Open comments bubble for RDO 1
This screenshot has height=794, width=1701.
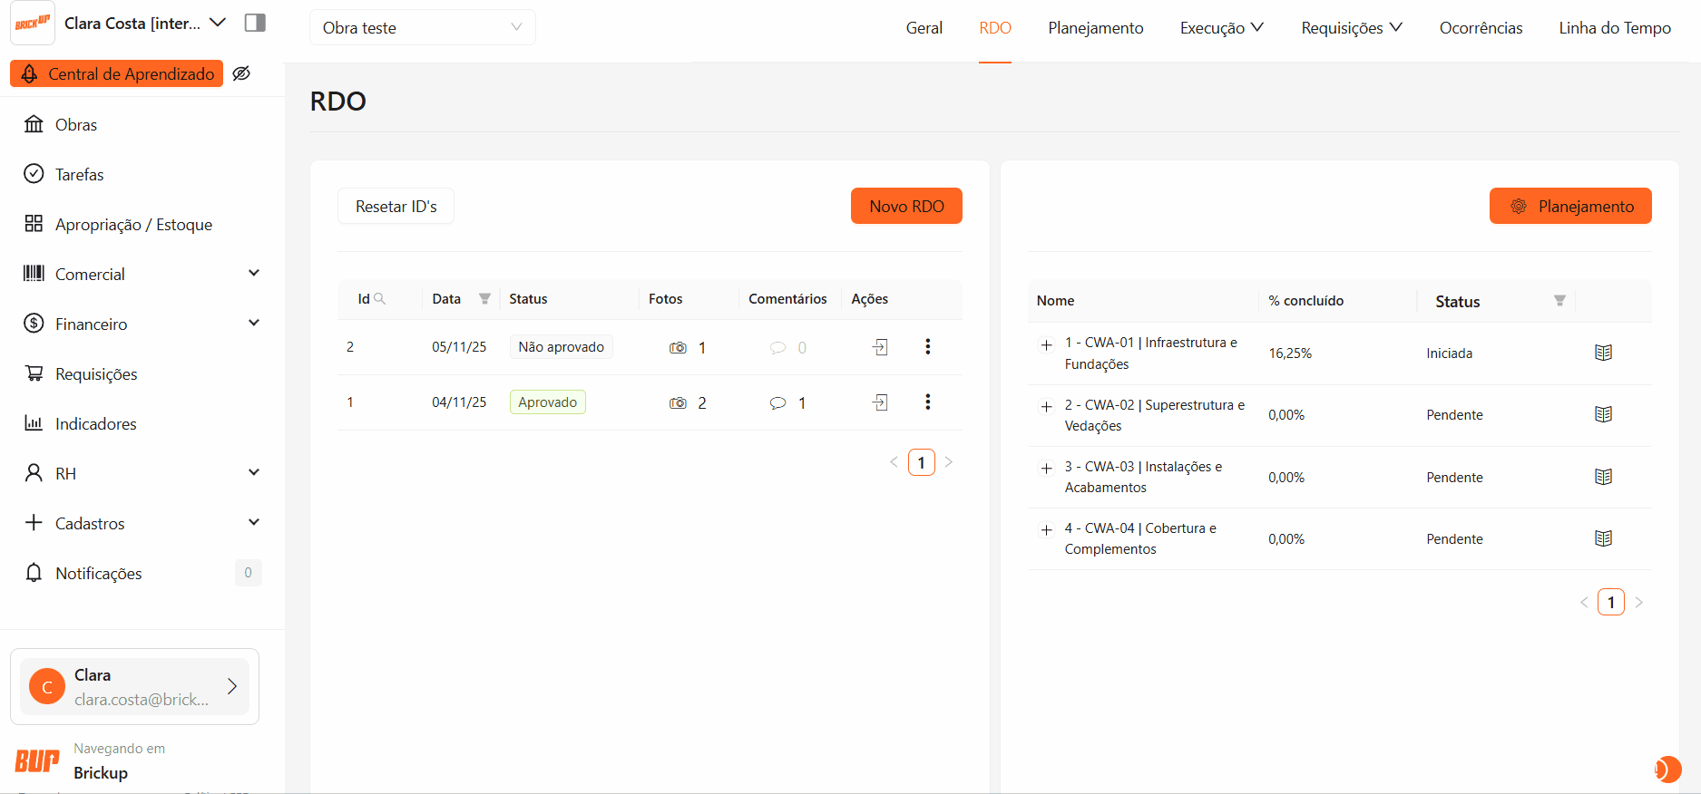pyautogui.click(x=777, y=403)
